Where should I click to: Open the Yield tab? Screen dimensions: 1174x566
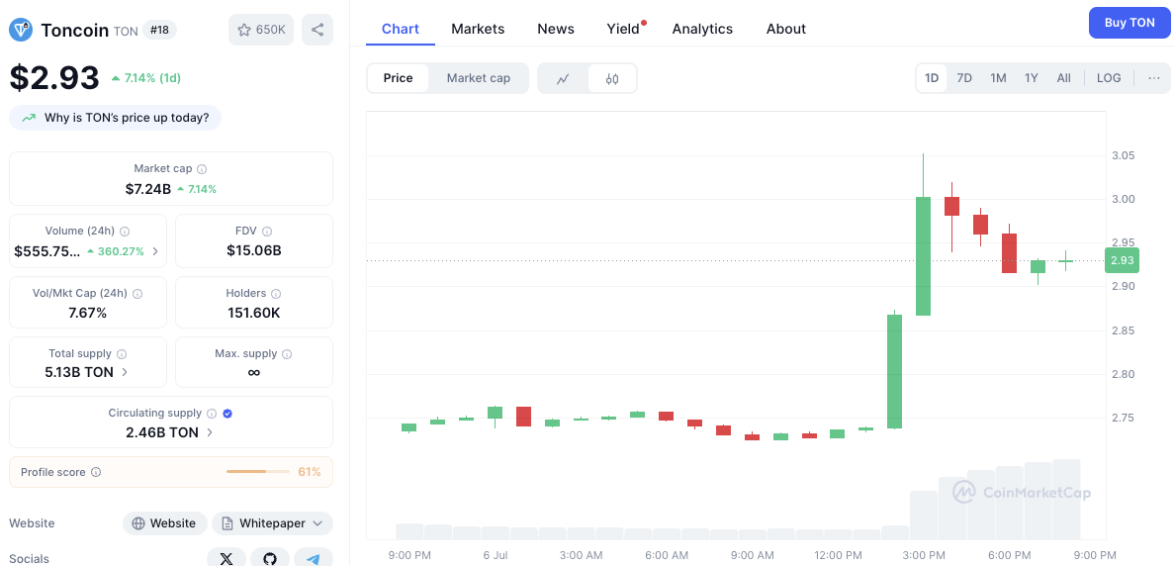click(x=624, y=30)
